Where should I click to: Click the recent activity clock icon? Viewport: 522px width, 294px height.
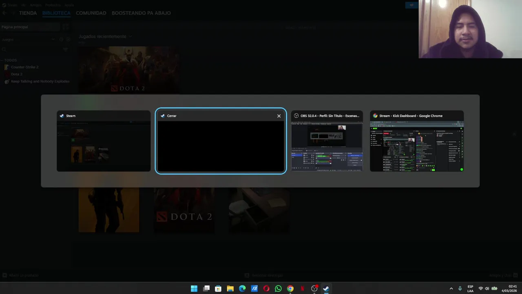(x=61, y=40)
